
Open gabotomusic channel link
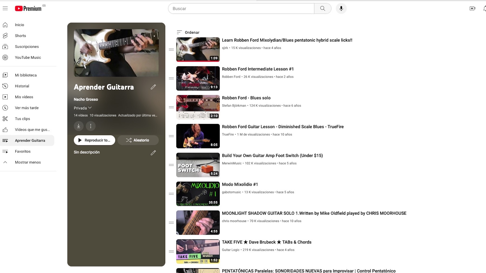point(231,192)
